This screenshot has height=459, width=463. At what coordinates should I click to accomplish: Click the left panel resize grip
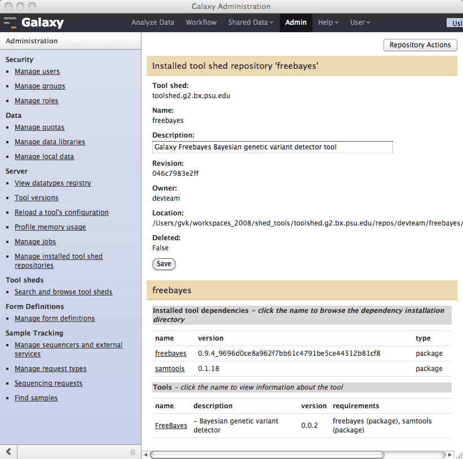(x=133, y=452)
